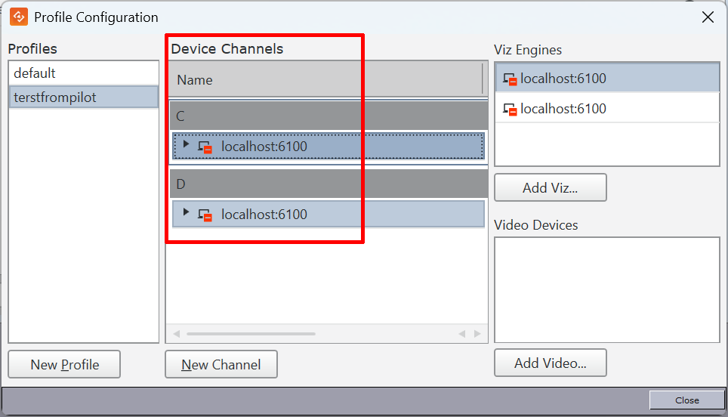Click right arrow of Device Channels scrollbar
Viewport: 728px width, 417px height.
point(477,333)
